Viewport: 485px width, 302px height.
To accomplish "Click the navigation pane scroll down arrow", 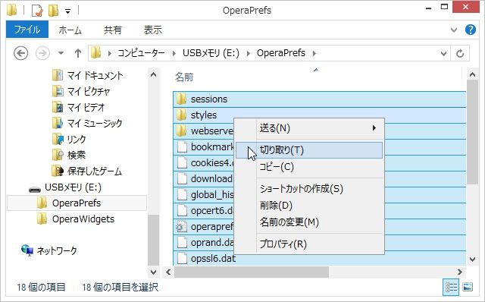I will (153, 272).
